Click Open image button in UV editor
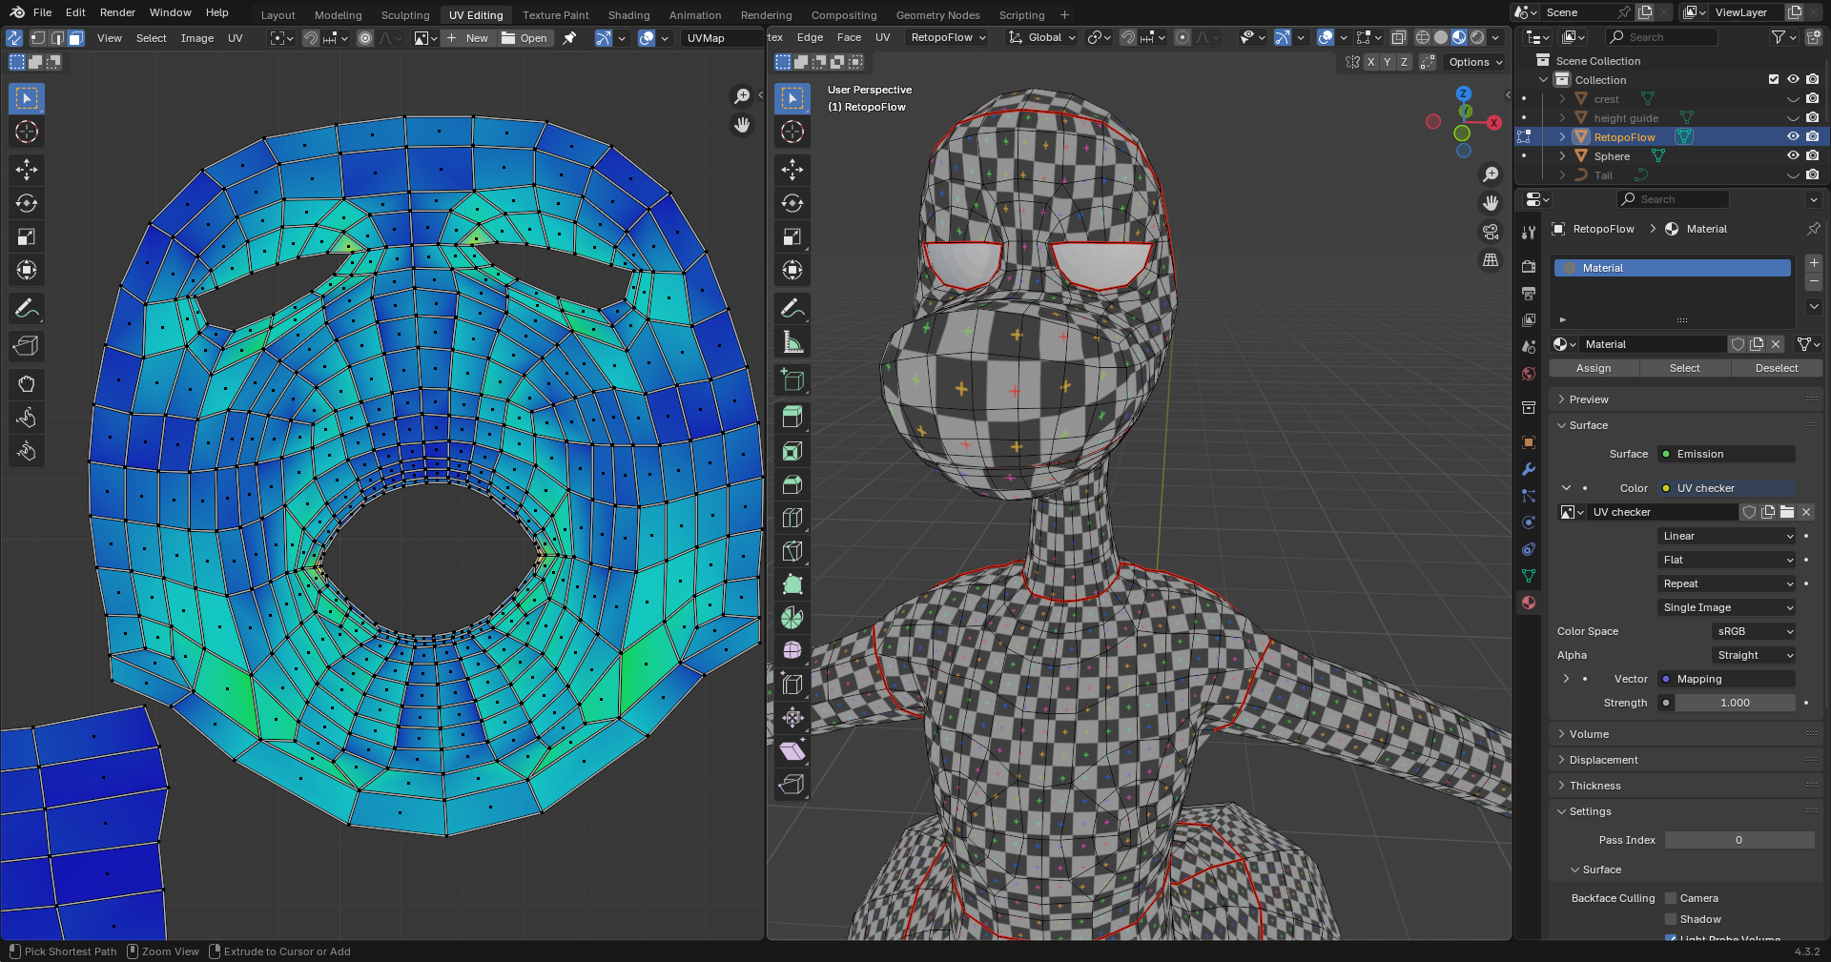This screenshot has width=1831, height=962. click(525, 38)
